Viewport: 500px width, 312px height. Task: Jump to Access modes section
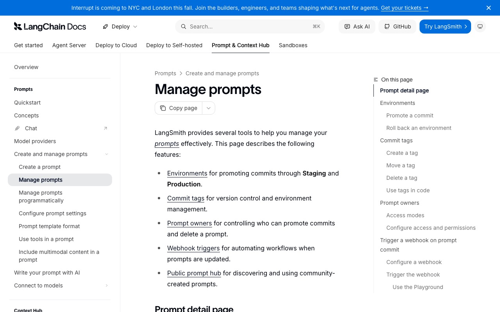[405, 215]
